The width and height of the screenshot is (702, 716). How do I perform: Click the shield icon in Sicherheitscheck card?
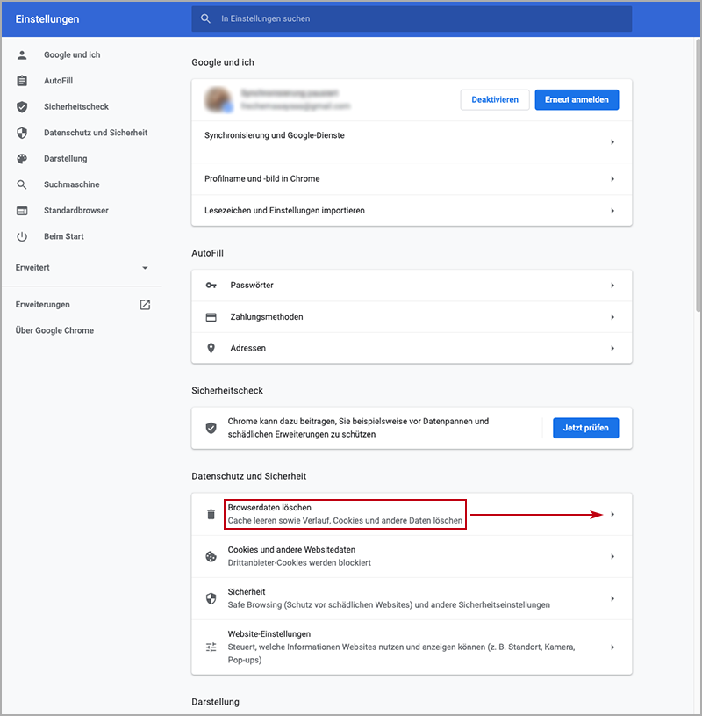[x=211, y=428]
